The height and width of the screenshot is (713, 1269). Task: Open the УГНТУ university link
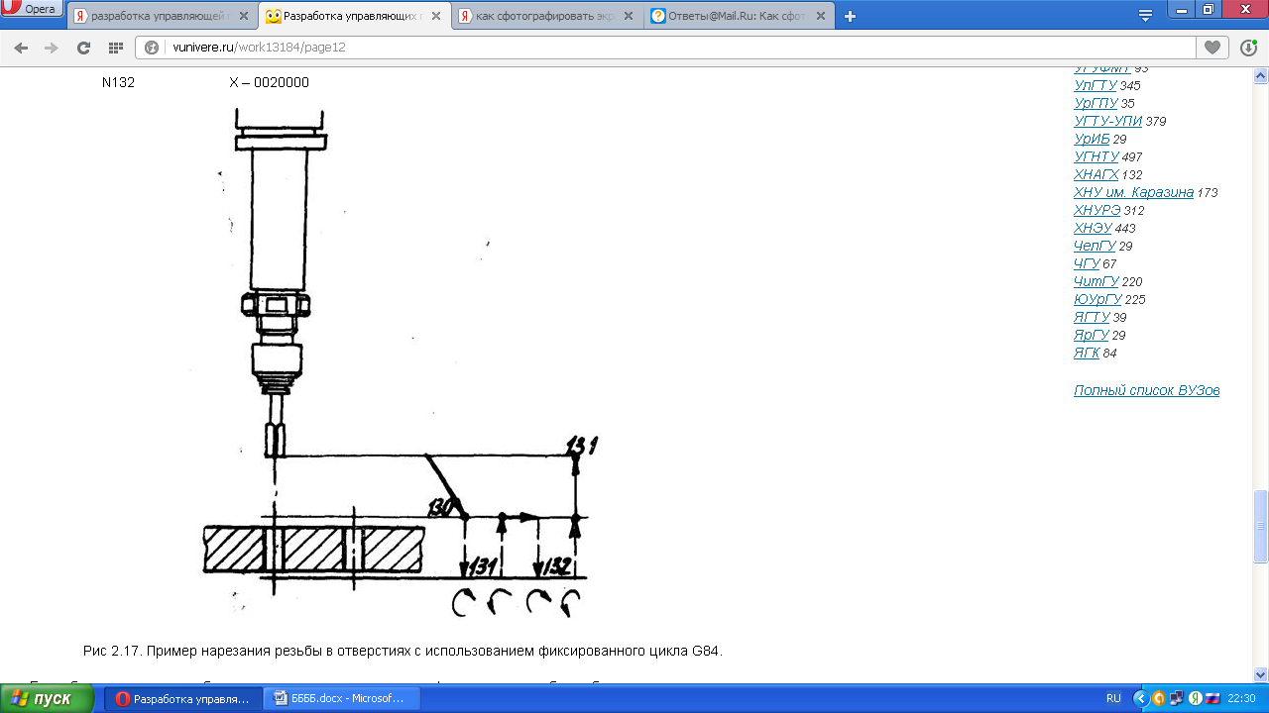(x=1096, y=157)
